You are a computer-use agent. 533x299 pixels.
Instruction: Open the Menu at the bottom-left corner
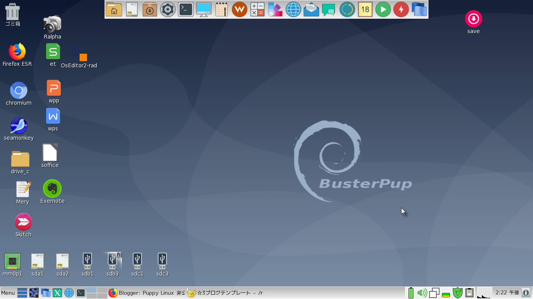tap(7, 292)
